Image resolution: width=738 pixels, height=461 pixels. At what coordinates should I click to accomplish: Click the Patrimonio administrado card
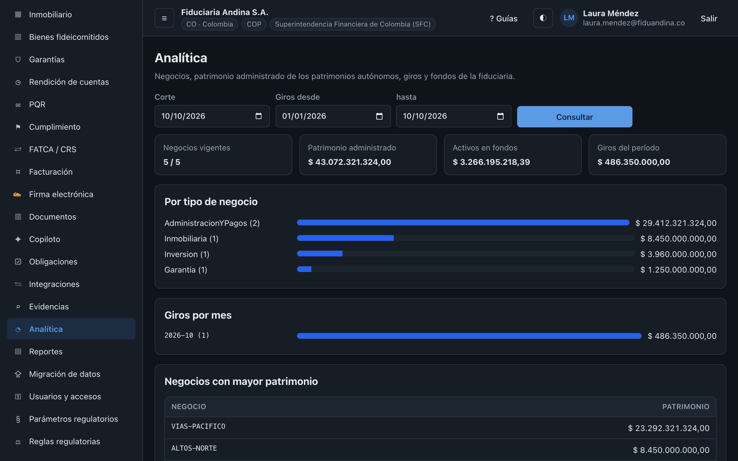pyautogui.click(x=368, y=155)
